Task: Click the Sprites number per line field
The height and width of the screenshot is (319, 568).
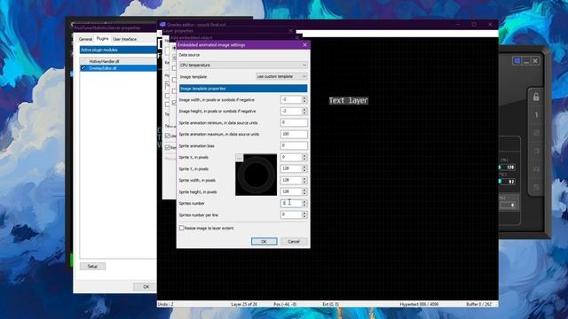Action: 291,214
